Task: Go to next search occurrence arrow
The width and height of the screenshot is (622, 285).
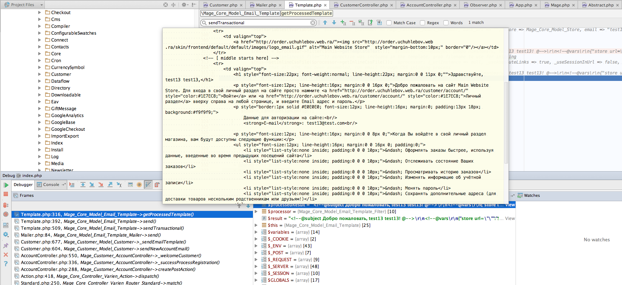Action: point(334,22)
